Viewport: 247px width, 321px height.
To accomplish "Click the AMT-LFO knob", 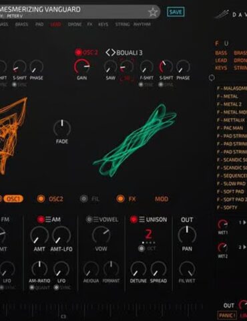I will click(x=61, y=235).
